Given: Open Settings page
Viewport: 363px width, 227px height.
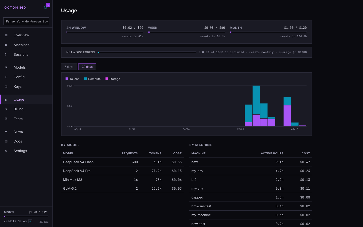Looking at the screenshot, I should (26, 151).
